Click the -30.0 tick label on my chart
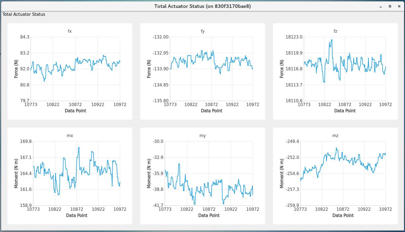The width and height of the screenshot is (405, 232). pos(158,141)
